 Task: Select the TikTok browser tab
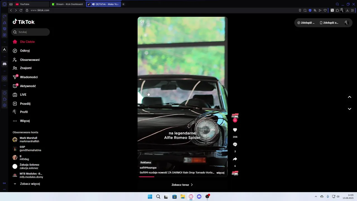tap(103, 4)
